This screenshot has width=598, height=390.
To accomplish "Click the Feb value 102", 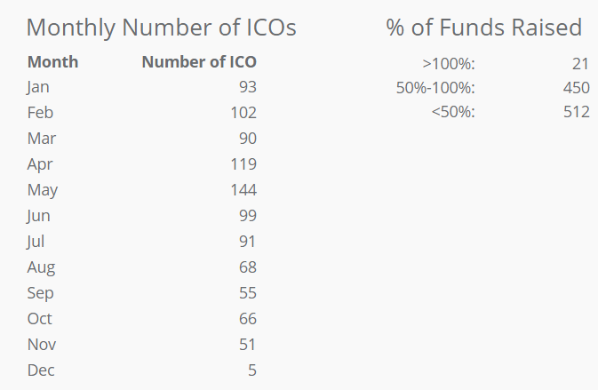I will pos(243,113).
